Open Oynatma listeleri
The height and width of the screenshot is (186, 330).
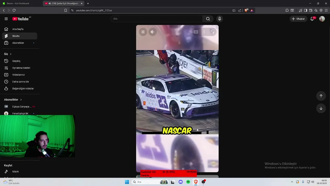(x=20, y=68)
